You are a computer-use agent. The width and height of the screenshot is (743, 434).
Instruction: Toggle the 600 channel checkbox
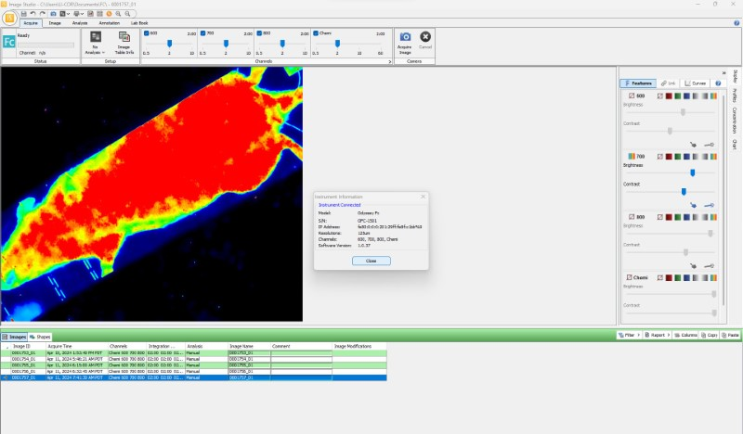point(147,33)
